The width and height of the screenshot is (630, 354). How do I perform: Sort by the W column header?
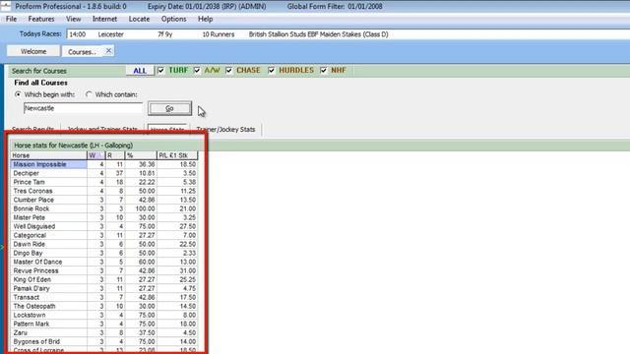96,155
